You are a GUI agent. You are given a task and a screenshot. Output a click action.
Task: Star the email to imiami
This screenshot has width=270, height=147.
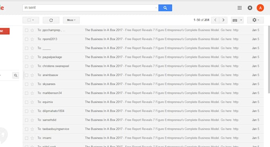(32, 138)
